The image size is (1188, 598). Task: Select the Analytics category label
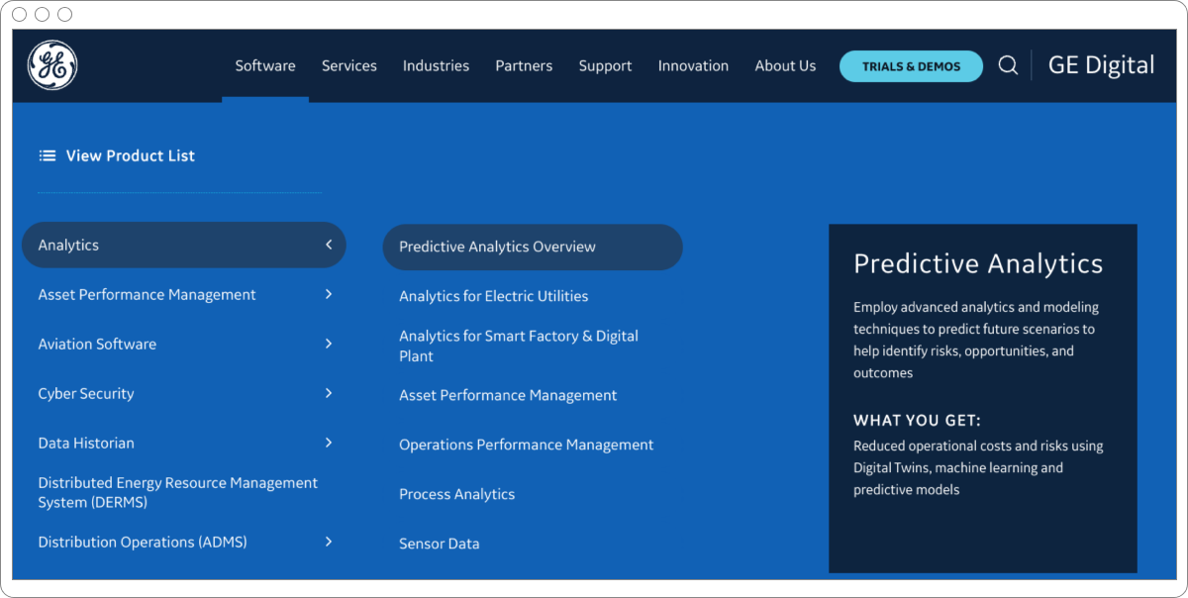[68, 245]
